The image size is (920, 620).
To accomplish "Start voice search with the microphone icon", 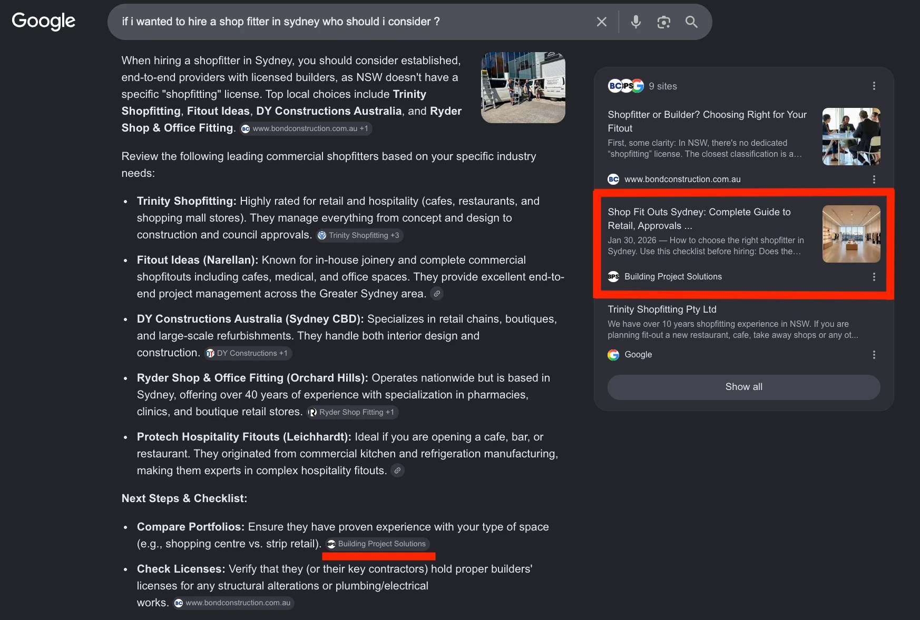I will (636, 22).
